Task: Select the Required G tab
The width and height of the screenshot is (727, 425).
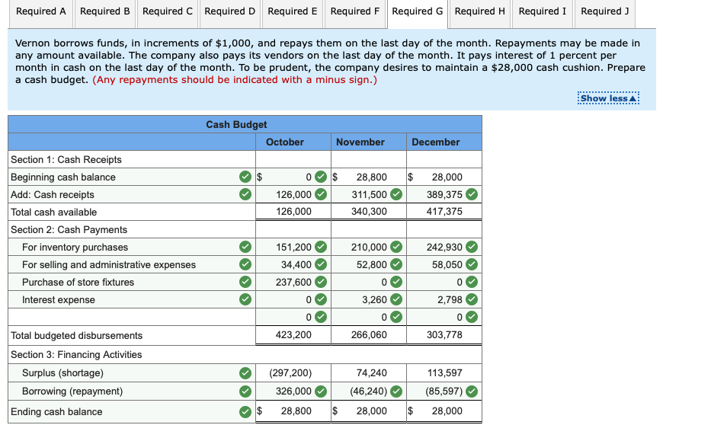Action: coord(418,12)
